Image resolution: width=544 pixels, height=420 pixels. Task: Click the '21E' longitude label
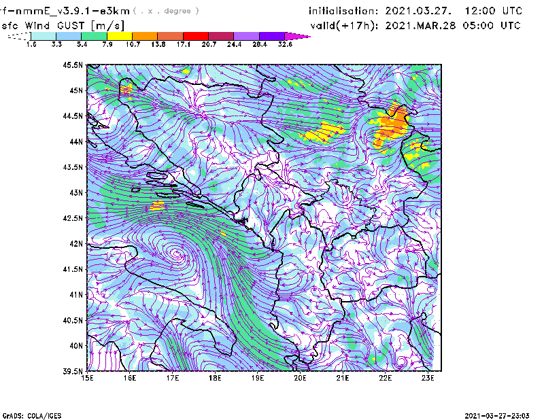pyautogui.click(x=343, y=378)
